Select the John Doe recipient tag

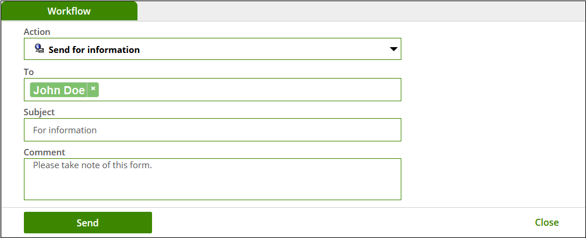click(x=59, y=90)
